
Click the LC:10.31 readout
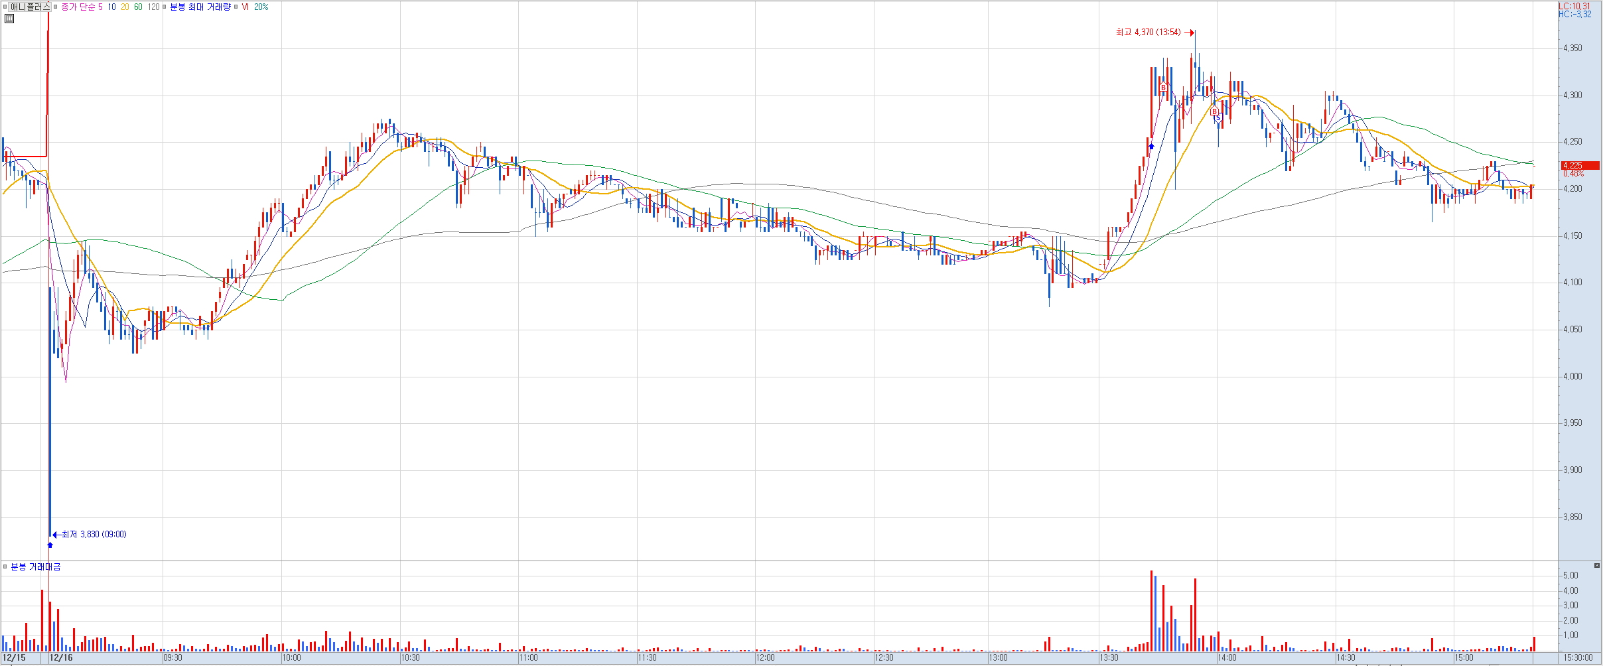(1574, 6)
